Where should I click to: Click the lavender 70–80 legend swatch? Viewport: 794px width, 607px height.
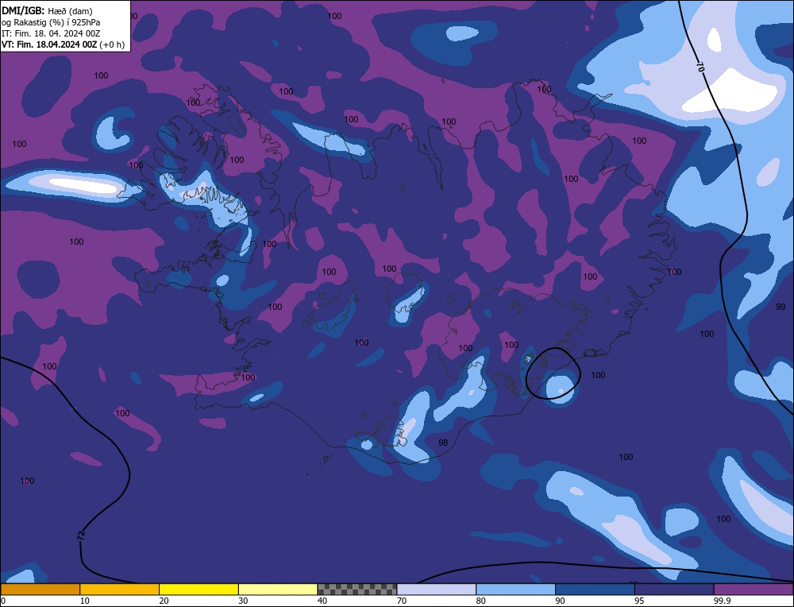pos(437,590)
